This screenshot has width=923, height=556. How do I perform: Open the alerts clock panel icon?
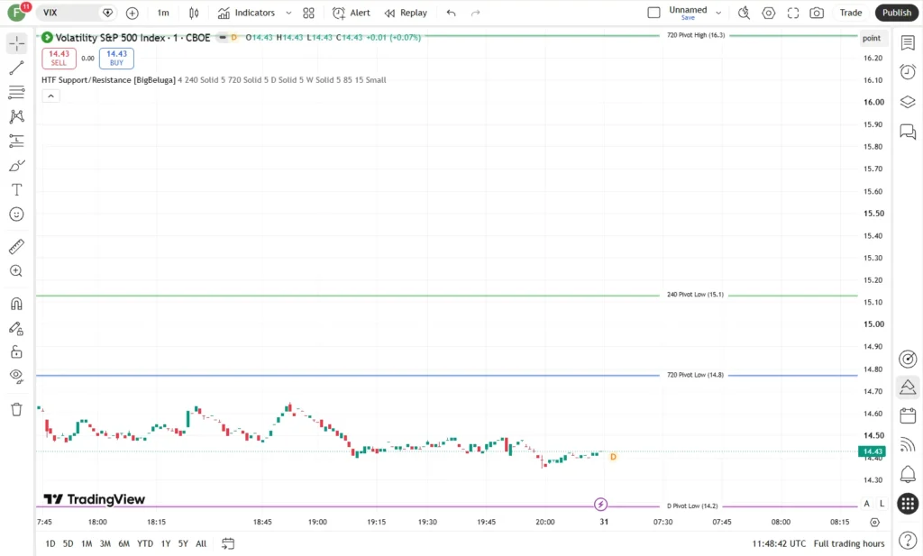coord(908,72)
